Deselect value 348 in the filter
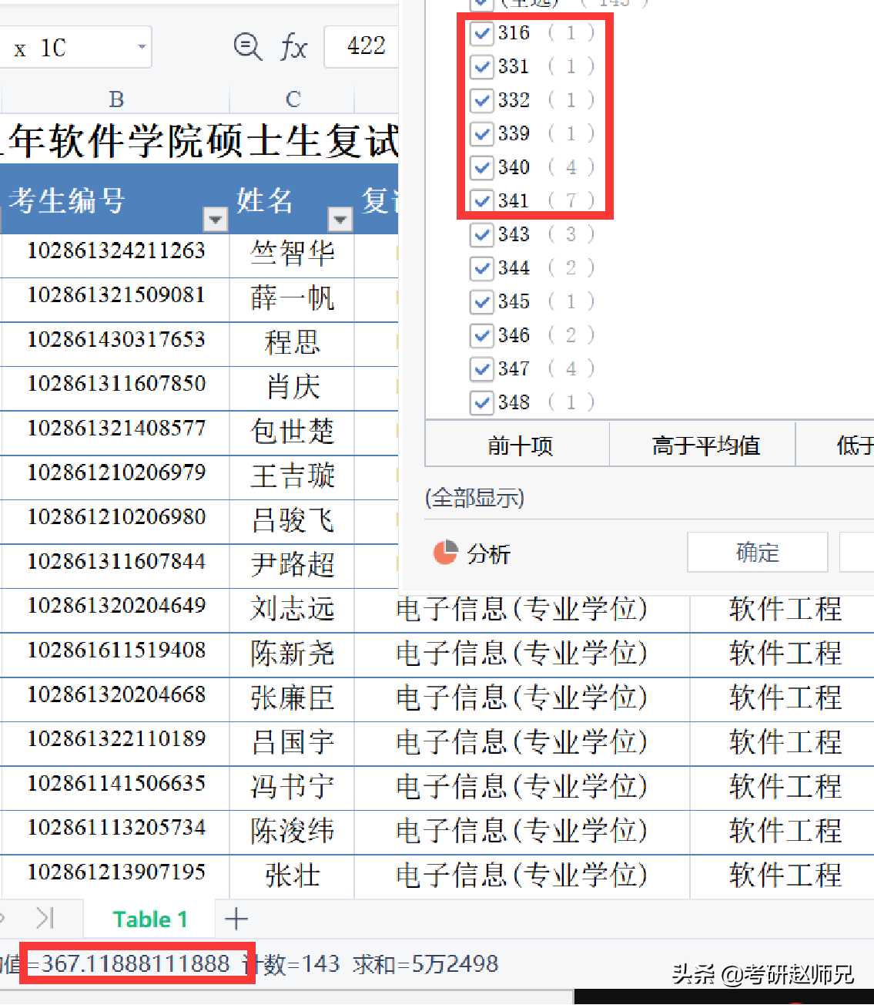The image size is (874, 1005). (x=481, y=402)
